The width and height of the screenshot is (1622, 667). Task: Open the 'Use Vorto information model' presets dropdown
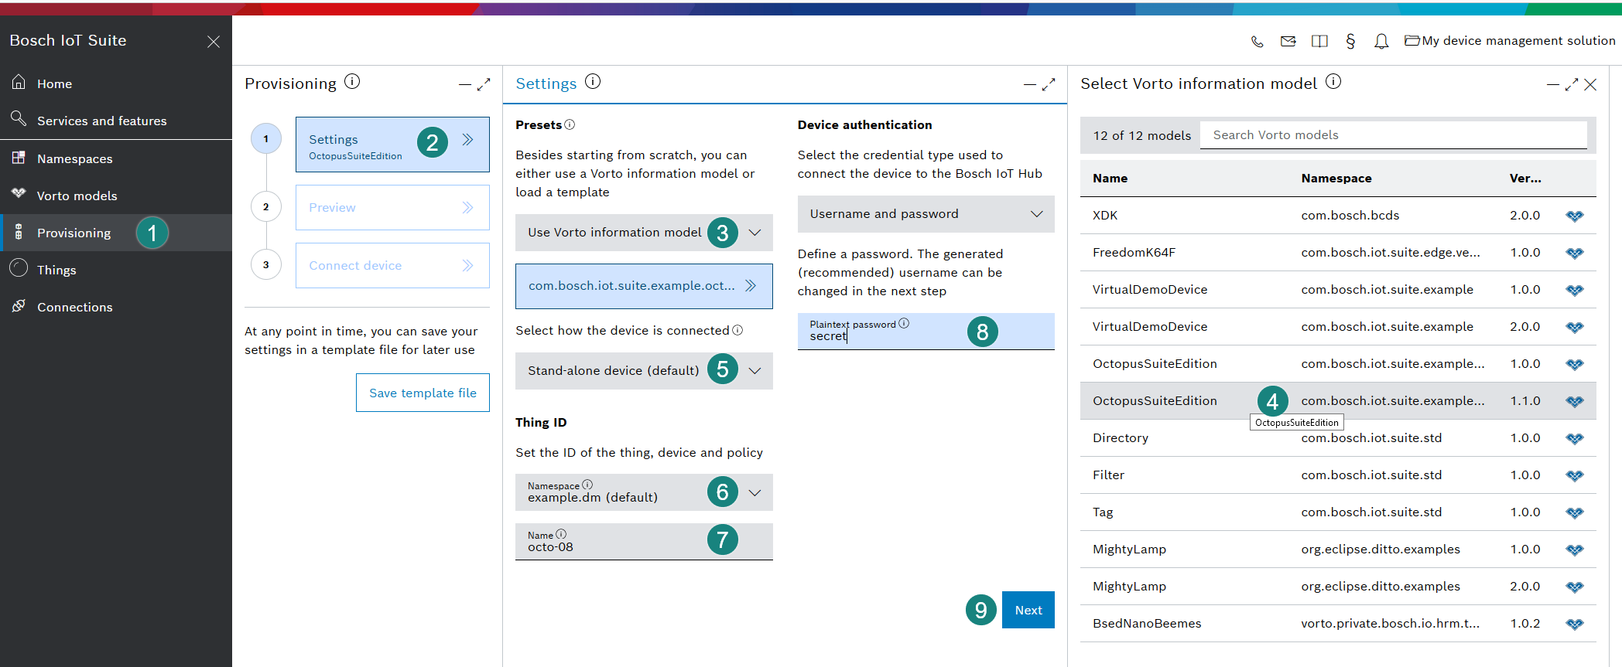click(x=644, y=233)
